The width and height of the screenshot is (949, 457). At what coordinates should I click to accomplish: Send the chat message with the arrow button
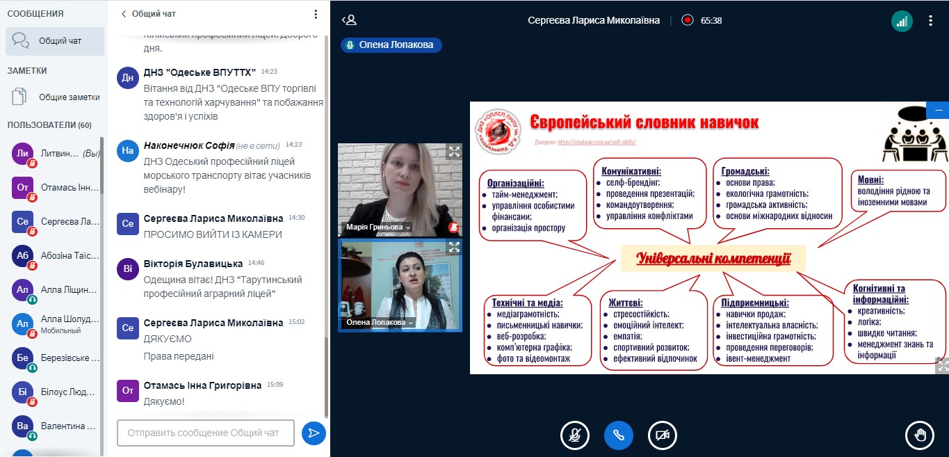[x=314, y=433]
